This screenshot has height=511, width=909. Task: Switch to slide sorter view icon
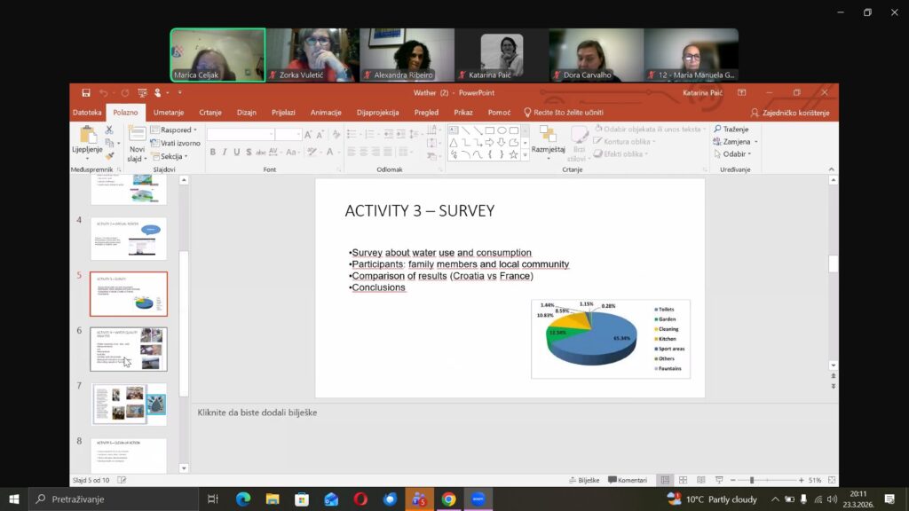683,480
